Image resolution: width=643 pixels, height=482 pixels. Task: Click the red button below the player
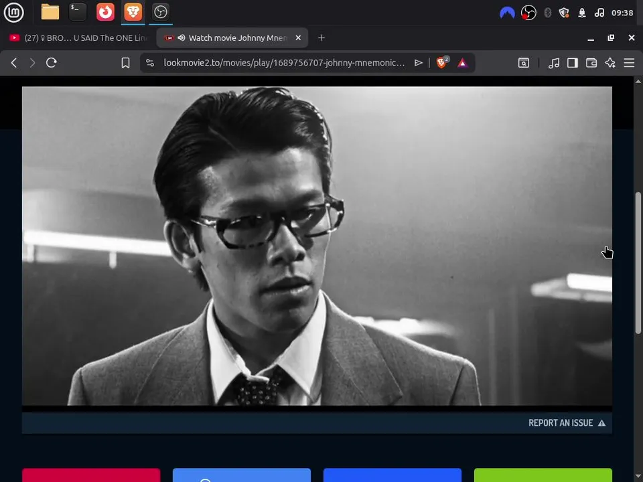(x=91, y=475)
